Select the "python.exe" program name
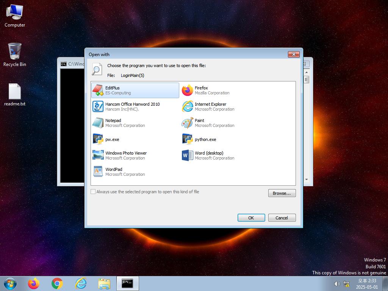The width and height of the screenshot is (388, 291). [205, 139]
